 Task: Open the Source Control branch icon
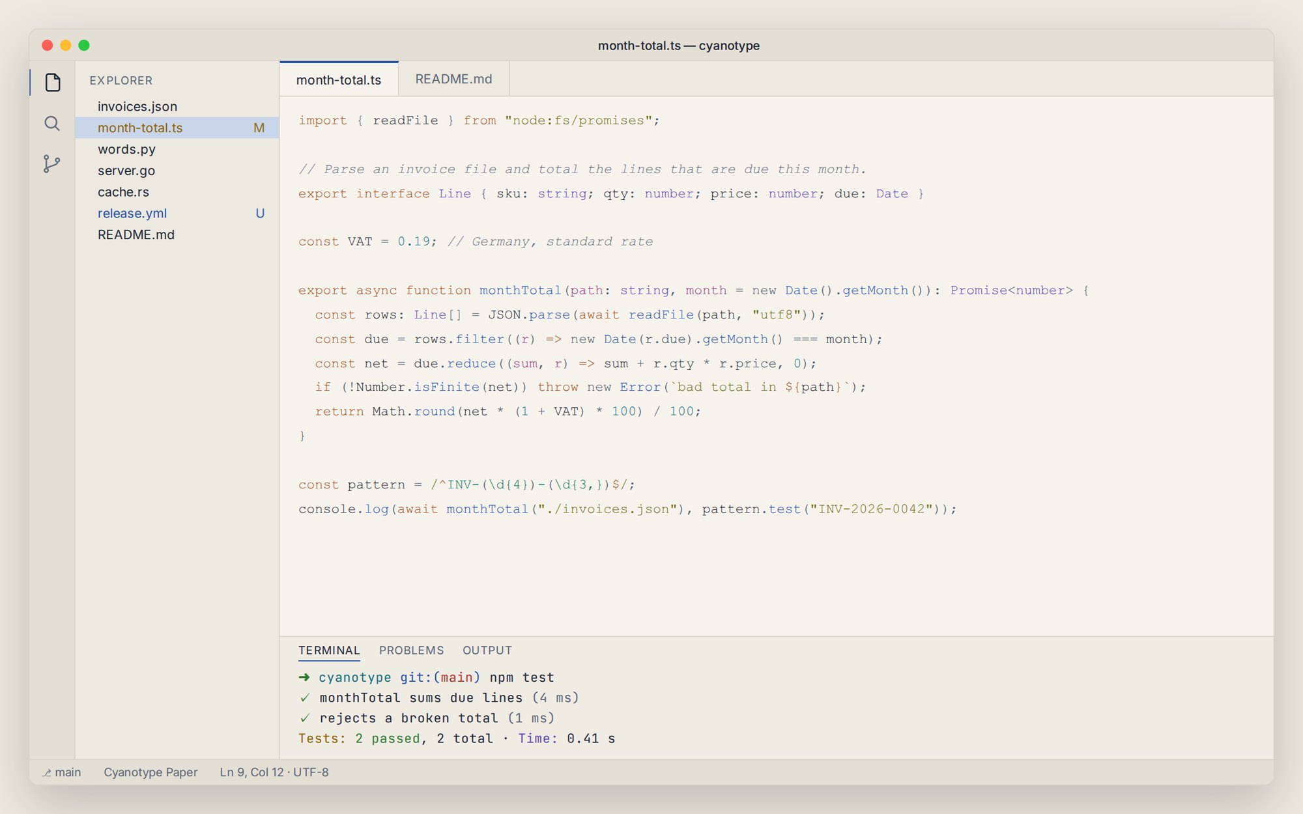coord(51,163)
